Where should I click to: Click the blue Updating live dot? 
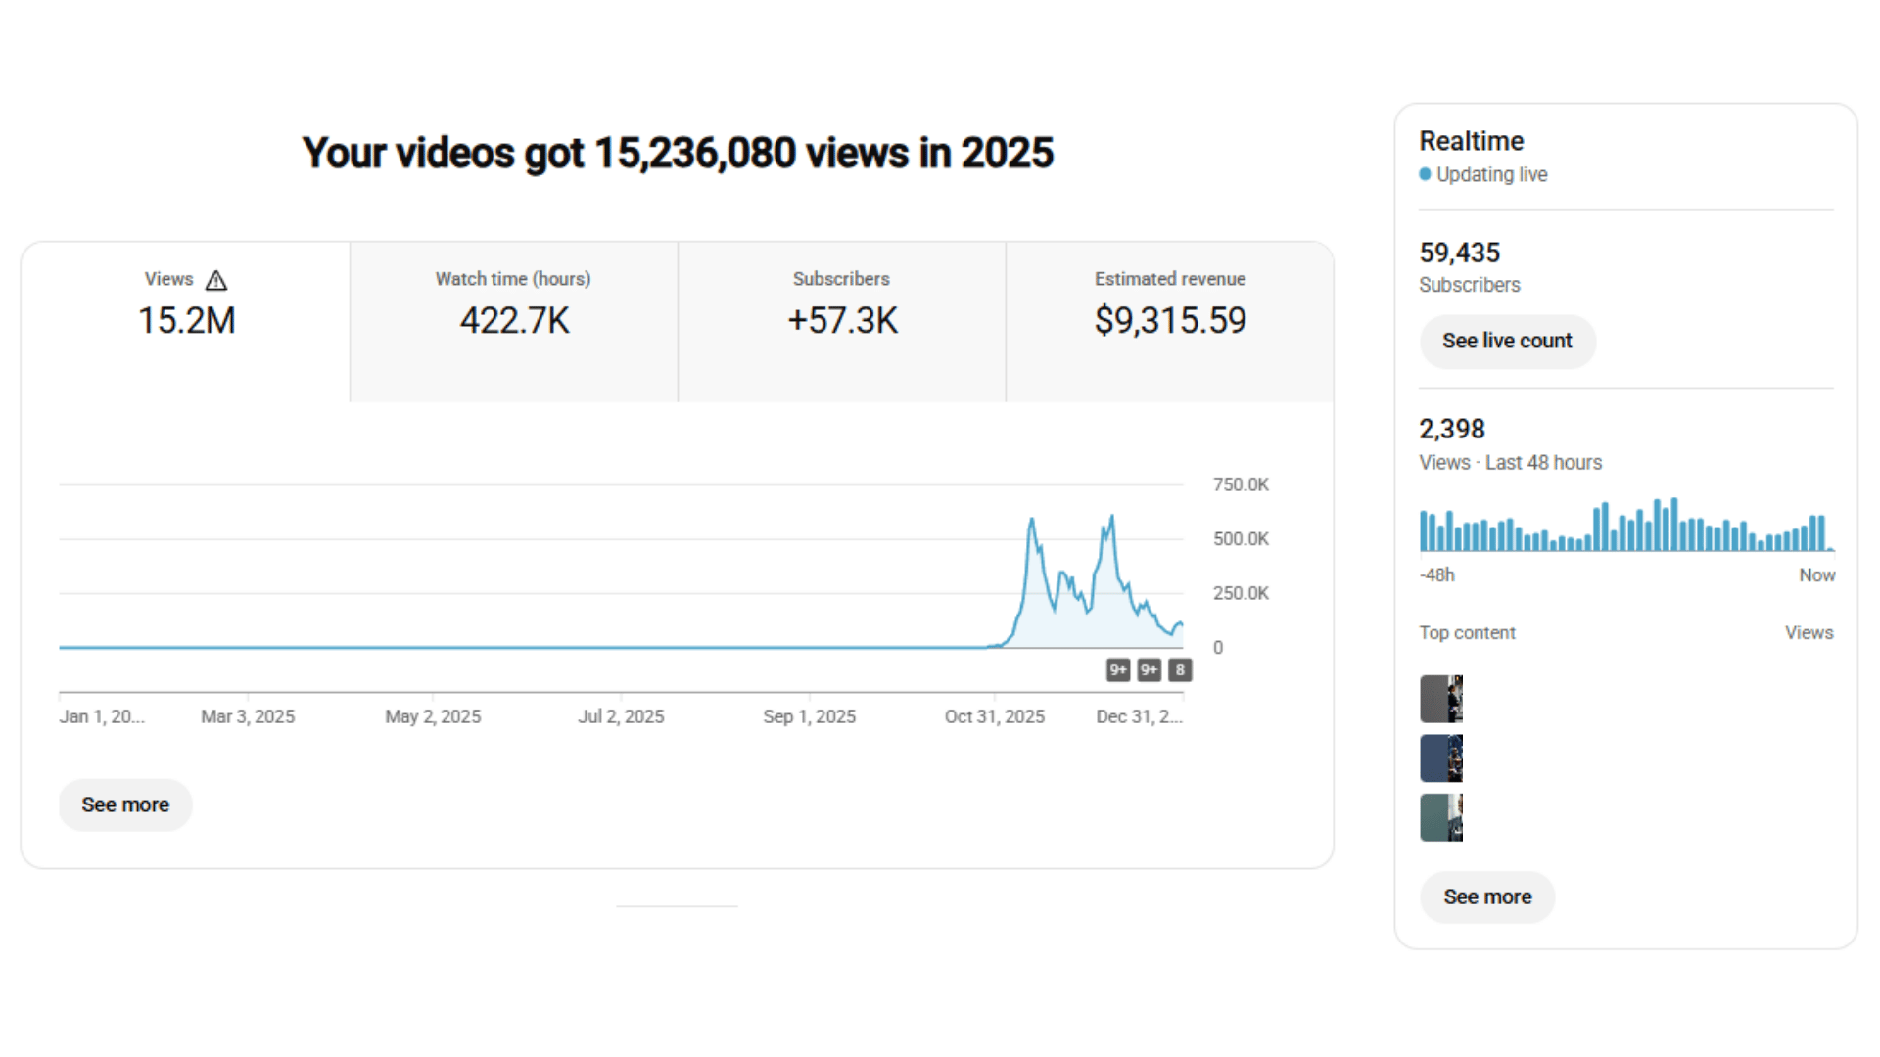point(1425,174)
